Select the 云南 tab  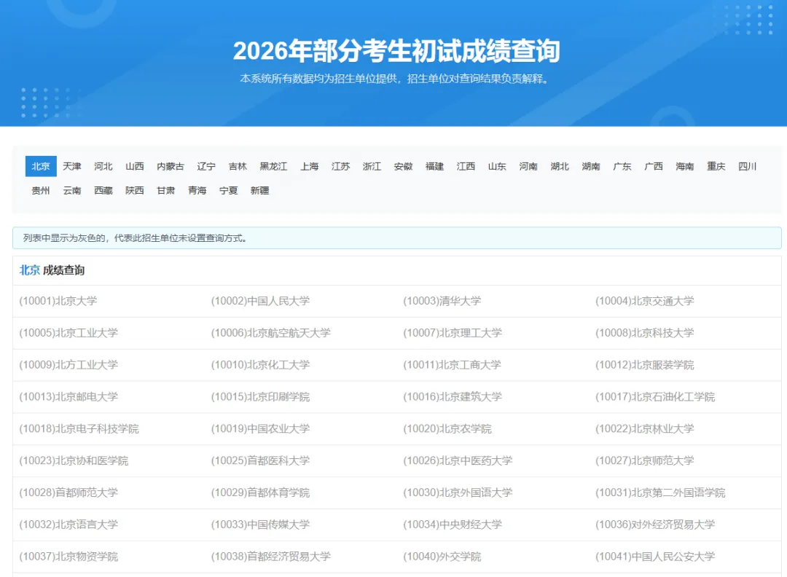click(71, 190)
